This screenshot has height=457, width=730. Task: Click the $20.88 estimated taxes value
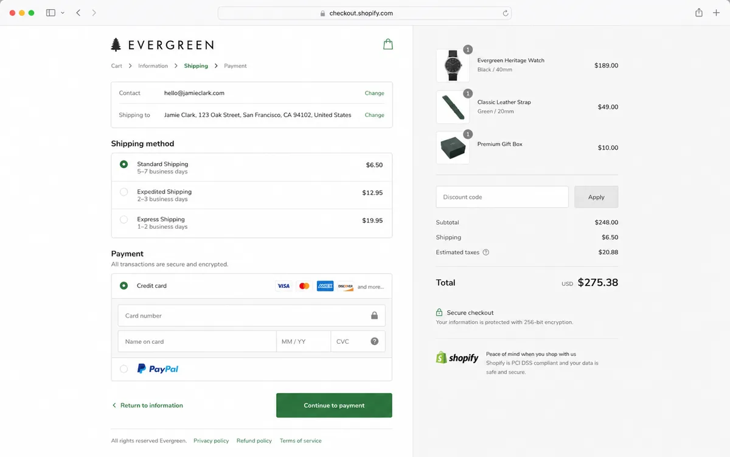click(x=608, y=252)
